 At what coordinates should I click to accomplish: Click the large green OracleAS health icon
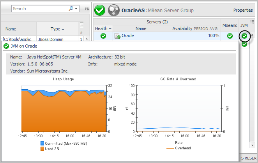(x=100, y=10)
